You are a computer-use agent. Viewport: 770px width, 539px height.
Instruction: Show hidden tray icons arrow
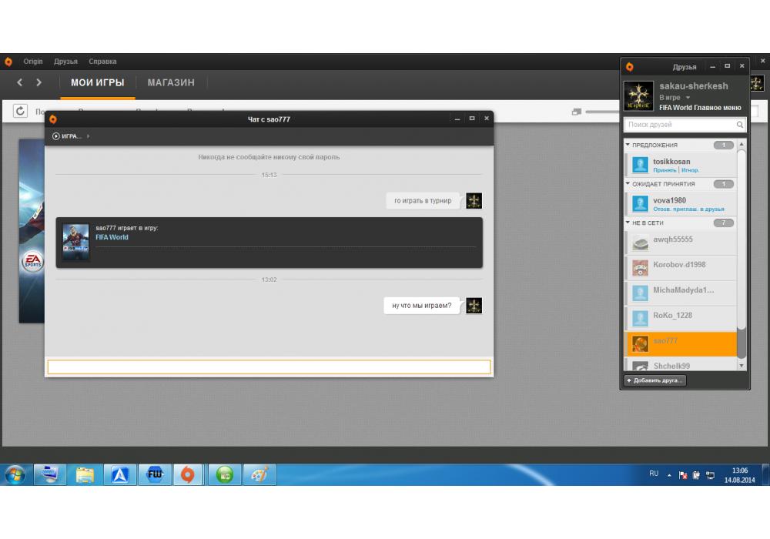coord(669,475)
